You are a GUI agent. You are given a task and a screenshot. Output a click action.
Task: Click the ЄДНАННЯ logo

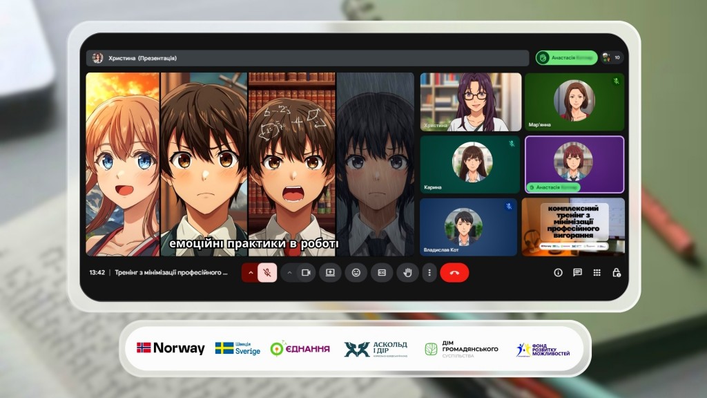[300, 348]
